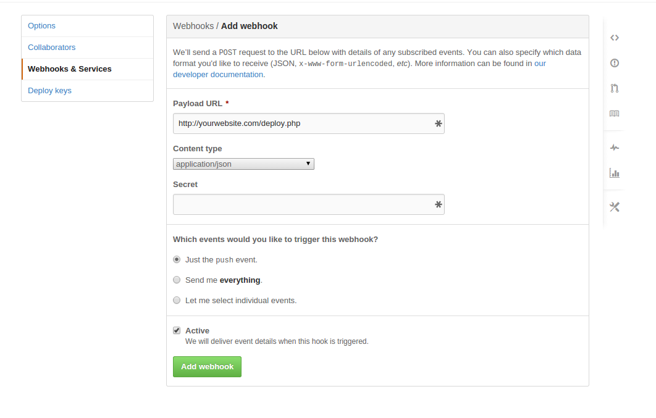Open the Wiki book icon

tap(614, 114)
